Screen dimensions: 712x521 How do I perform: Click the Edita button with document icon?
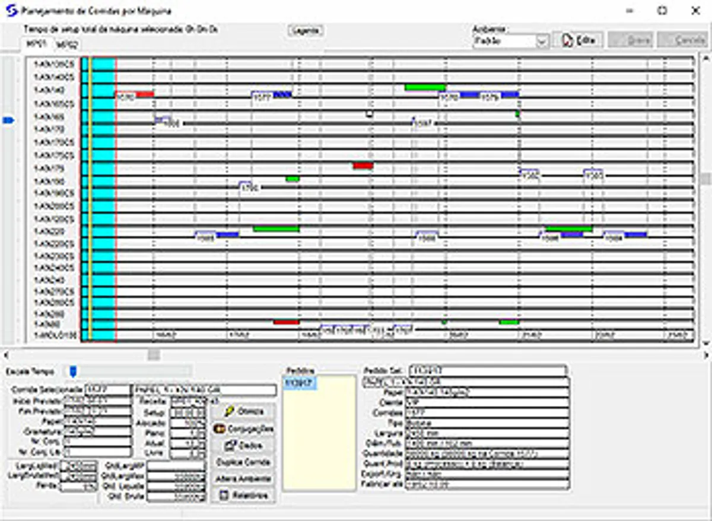[577, 40]
